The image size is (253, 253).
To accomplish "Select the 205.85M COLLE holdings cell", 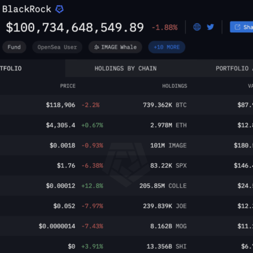I will pos(163,186).
